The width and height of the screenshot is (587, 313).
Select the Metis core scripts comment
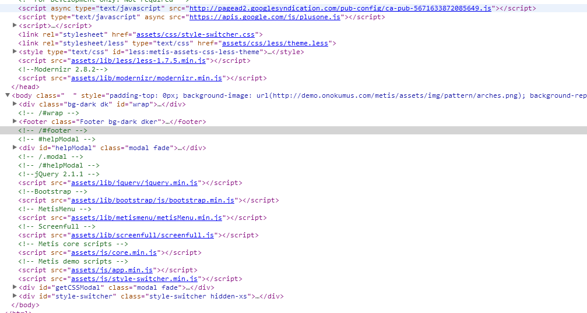pos(73,244)
